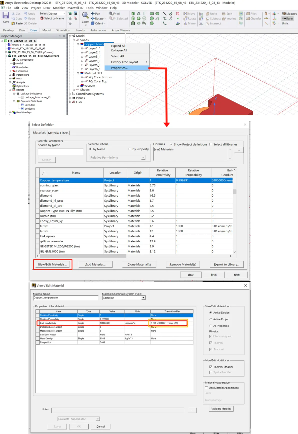Choose Properties... in context menu

click(126, 68)
